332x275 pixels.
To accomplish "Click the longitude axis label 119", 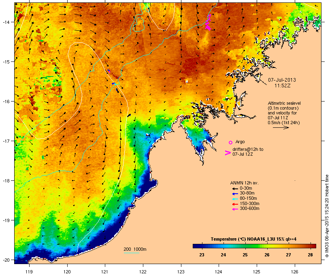I will [29, 272].
